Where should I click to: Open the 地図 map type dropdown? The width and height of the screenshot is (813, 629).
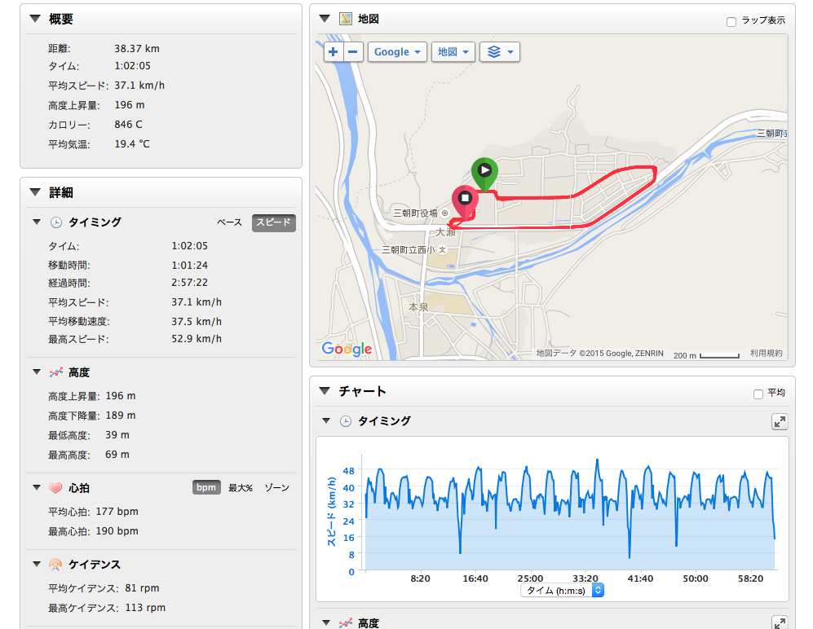pyautogui.click(x=453, y=52)
